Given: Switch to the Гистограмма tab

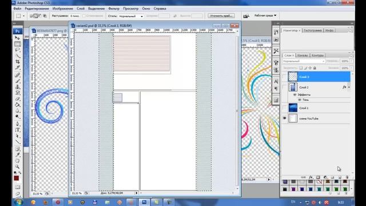Looking at the screenshot, I should point(313,30).
